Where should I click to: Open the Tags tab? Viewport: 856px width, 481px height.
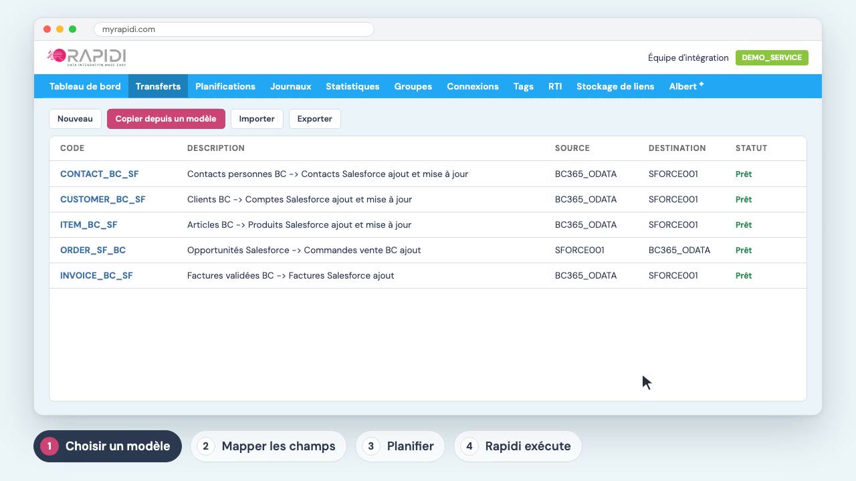click(x=524, y=86)
